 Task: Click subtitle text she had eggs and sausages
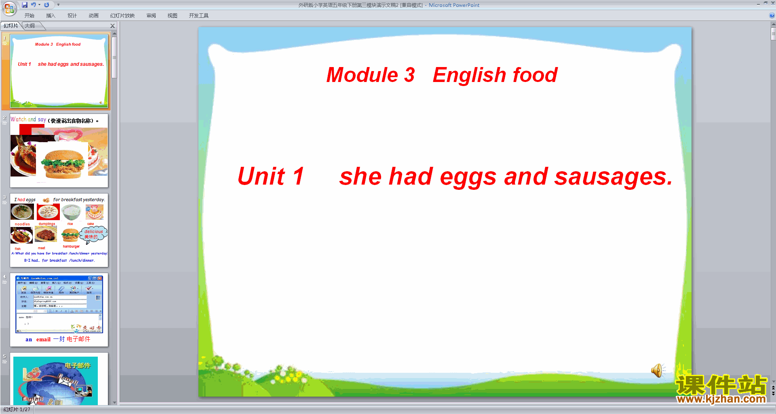(x=506, y=177)
